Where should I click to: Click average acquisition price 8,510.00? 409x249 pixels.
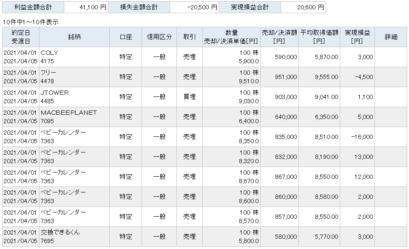(x=327, y=137)
